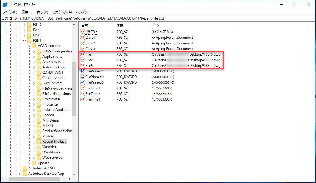Screen dimensions: 316x183
Task: Click the tree pane scroll right arrow
Action: click(69, 179)
